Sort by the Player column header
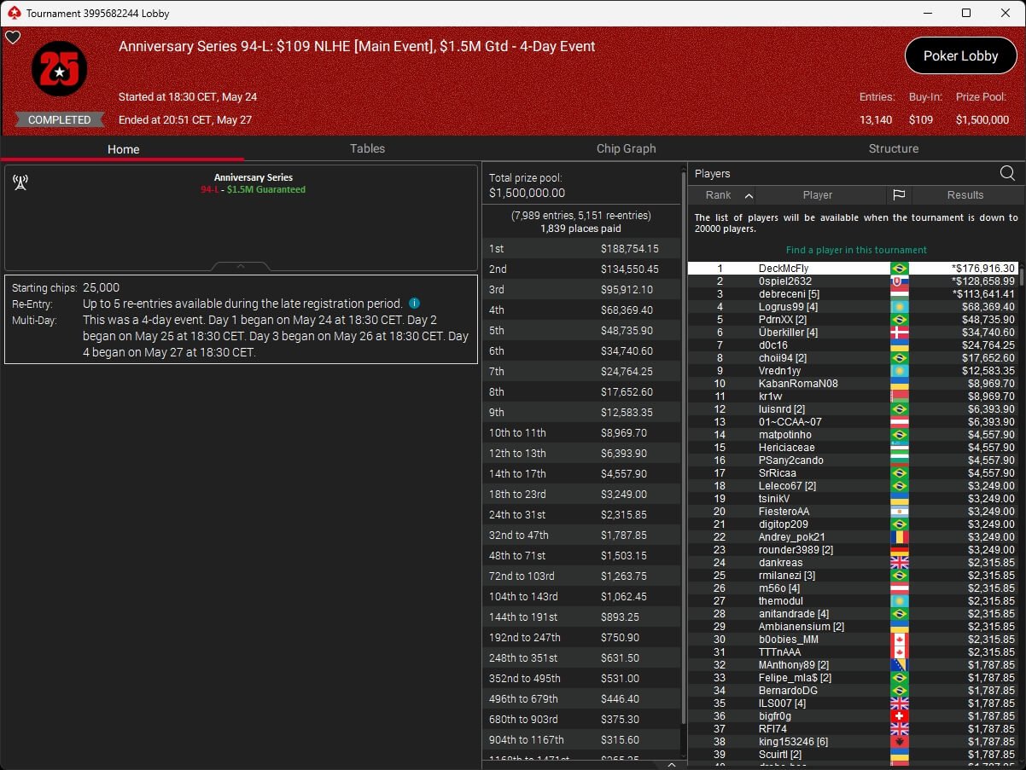The width and height of the screenshot is (1026, 770). [818, 195]
